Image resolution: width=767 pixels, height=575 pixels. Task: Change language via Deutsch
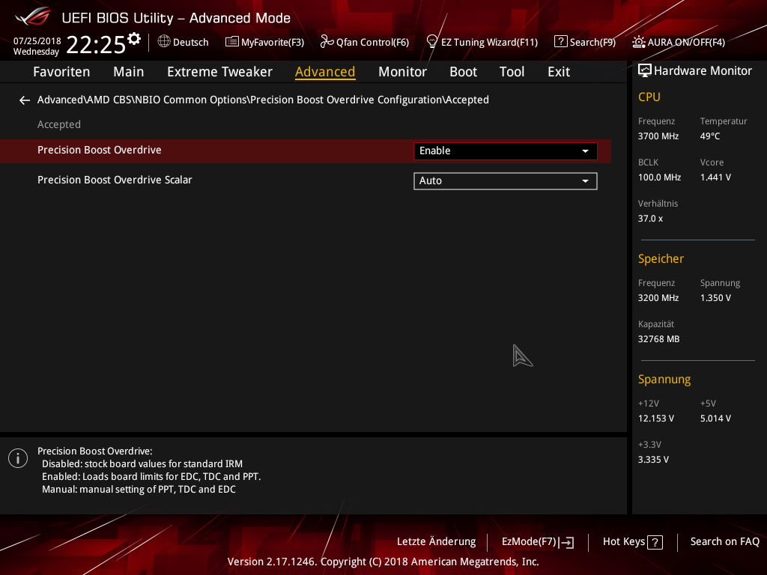click(191, 43)
